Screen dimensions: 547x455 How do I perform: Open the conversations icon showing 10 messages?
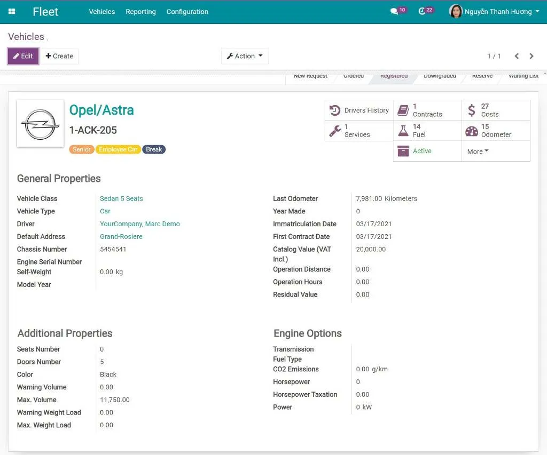click(x=397, y=11)
